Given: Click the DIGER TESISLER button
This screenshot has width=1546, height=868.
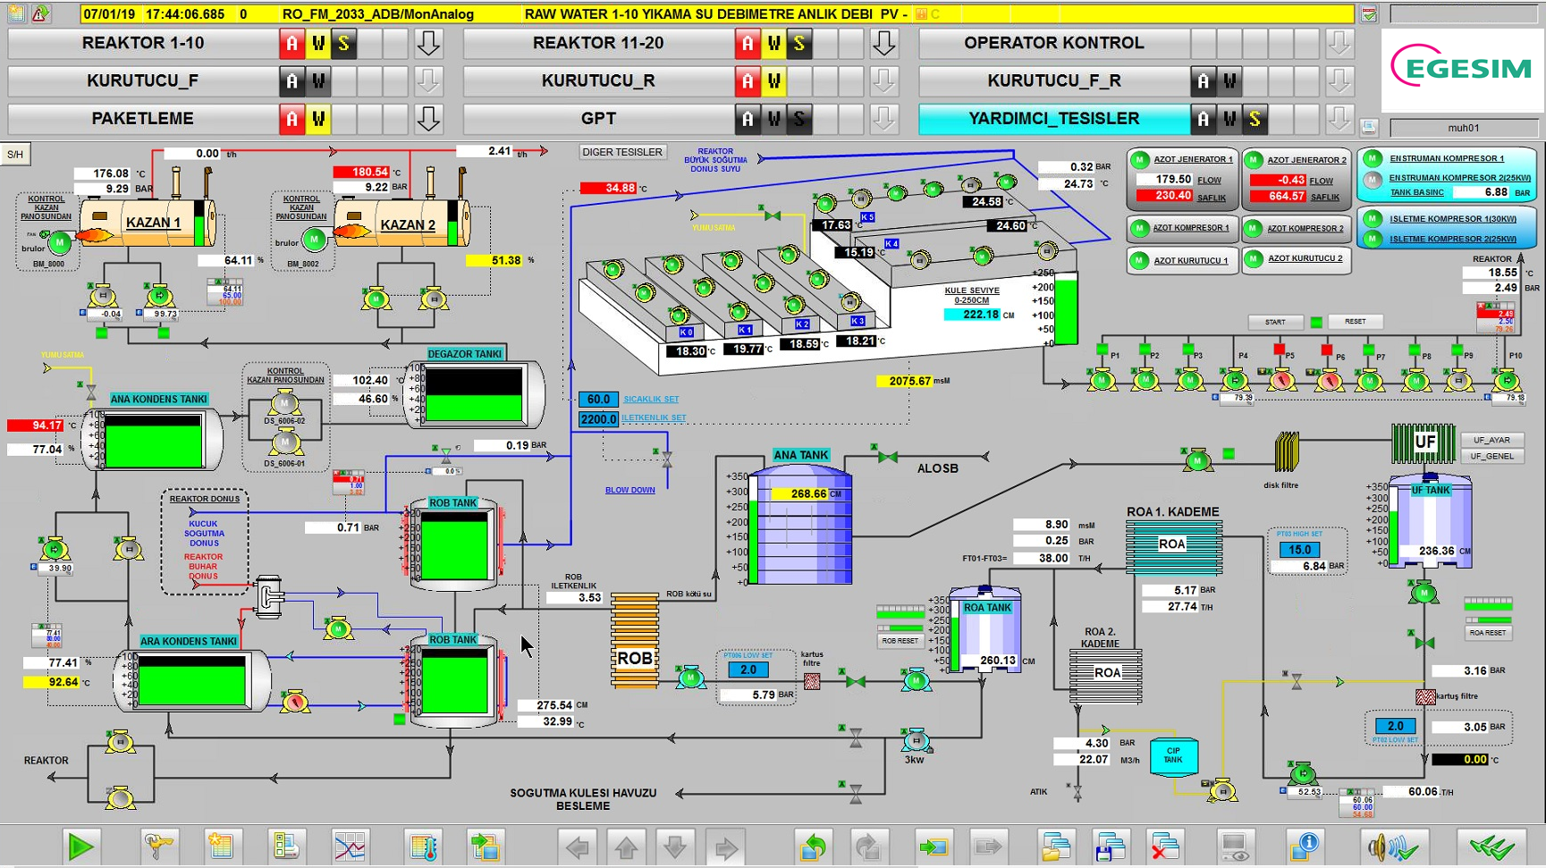Looking at the screenshot, I should 622,152.
